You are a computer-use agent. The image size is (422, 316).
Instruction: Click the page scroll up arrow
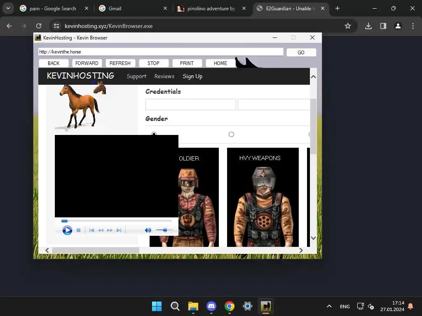pyautogui.click(x=313, y=77)
